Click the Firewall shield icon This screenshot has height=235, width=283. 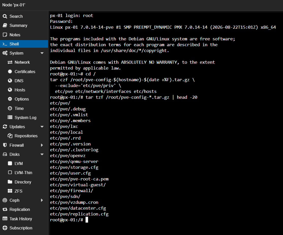point(5,145)
